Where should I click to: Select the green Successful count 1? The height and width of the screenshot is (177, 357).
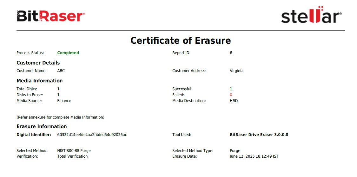(x=231, y=89)
